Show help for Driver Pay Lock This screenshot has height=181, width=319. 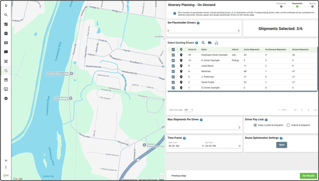(266, 120)
